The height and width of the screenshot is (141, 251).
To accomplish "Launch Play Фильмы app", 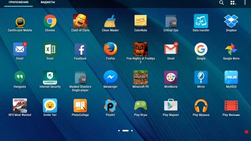I will coord(231,105).
